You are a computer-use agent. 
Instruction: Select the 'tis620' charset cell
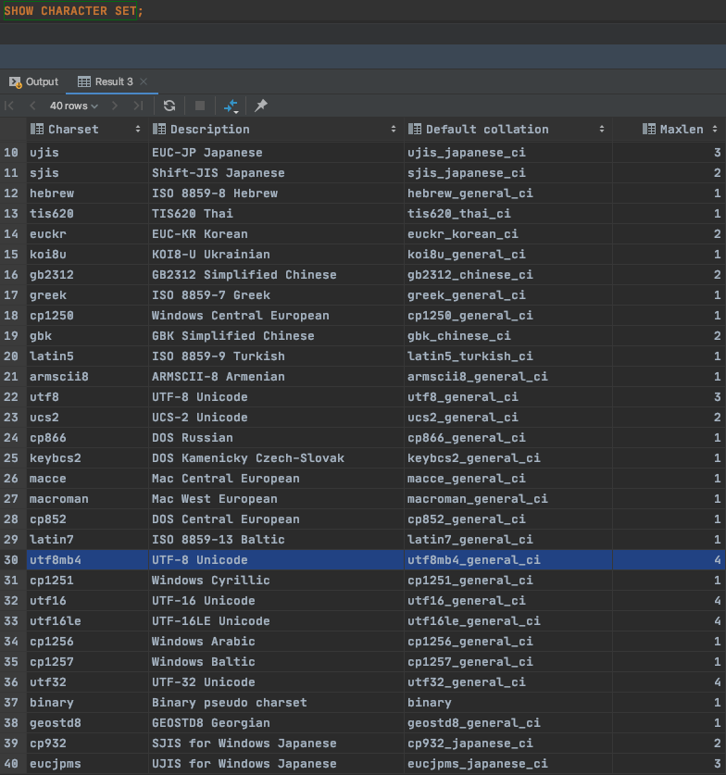87,214
